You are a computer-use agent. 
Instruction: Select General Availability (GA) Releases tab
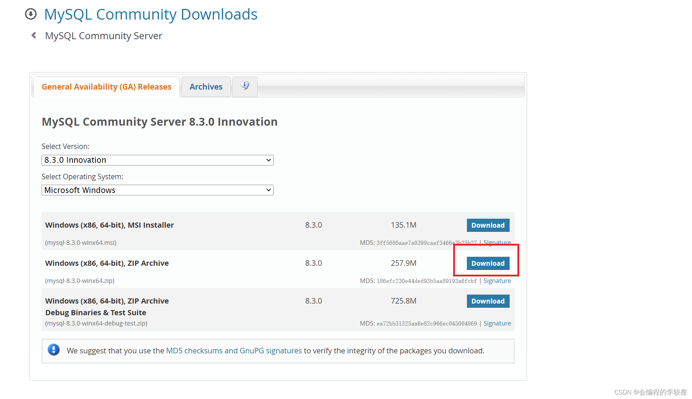click(x=107, y=87)
